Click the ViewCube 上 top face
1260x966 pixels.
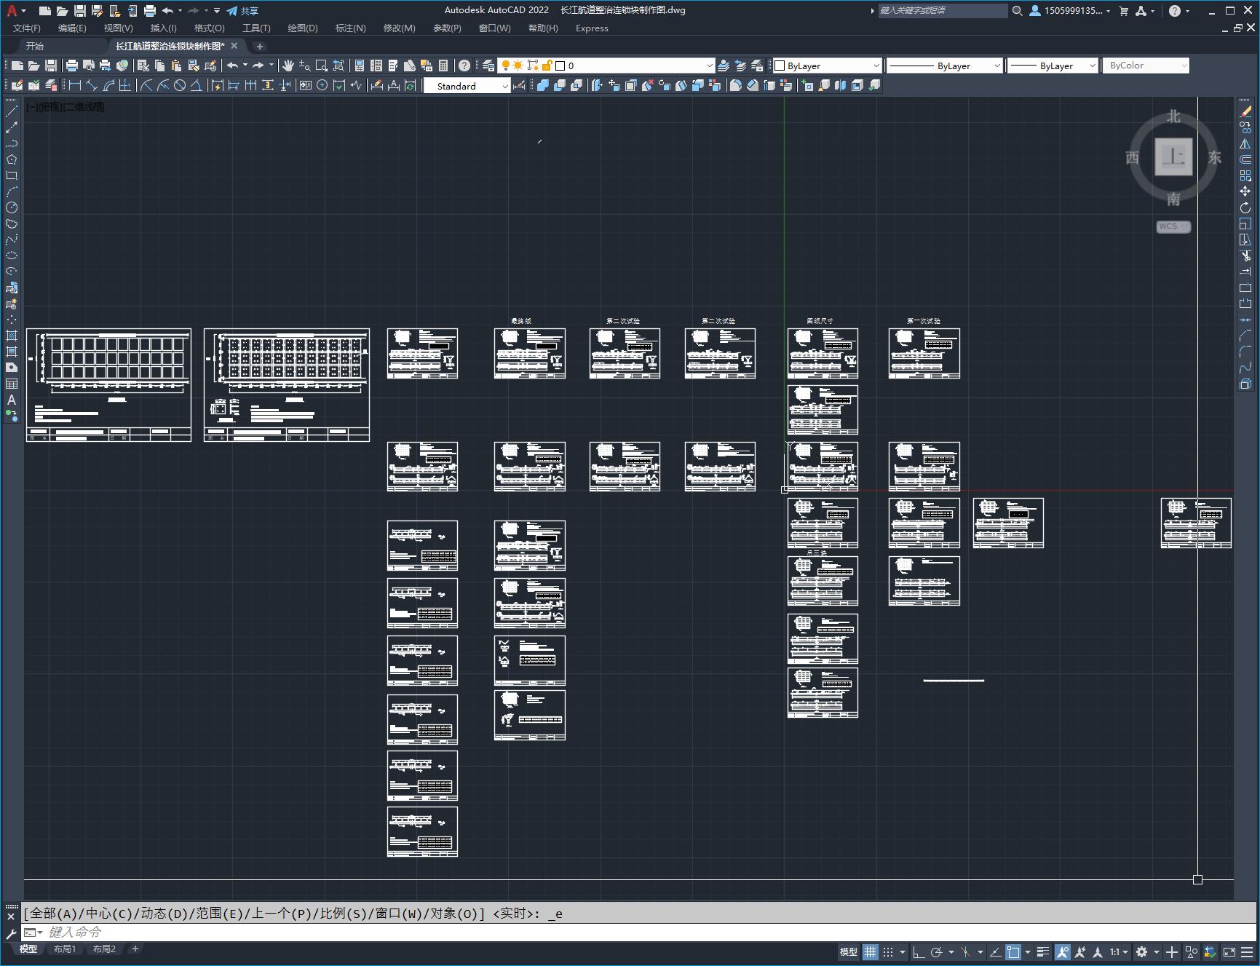(x=1173, y=157)
